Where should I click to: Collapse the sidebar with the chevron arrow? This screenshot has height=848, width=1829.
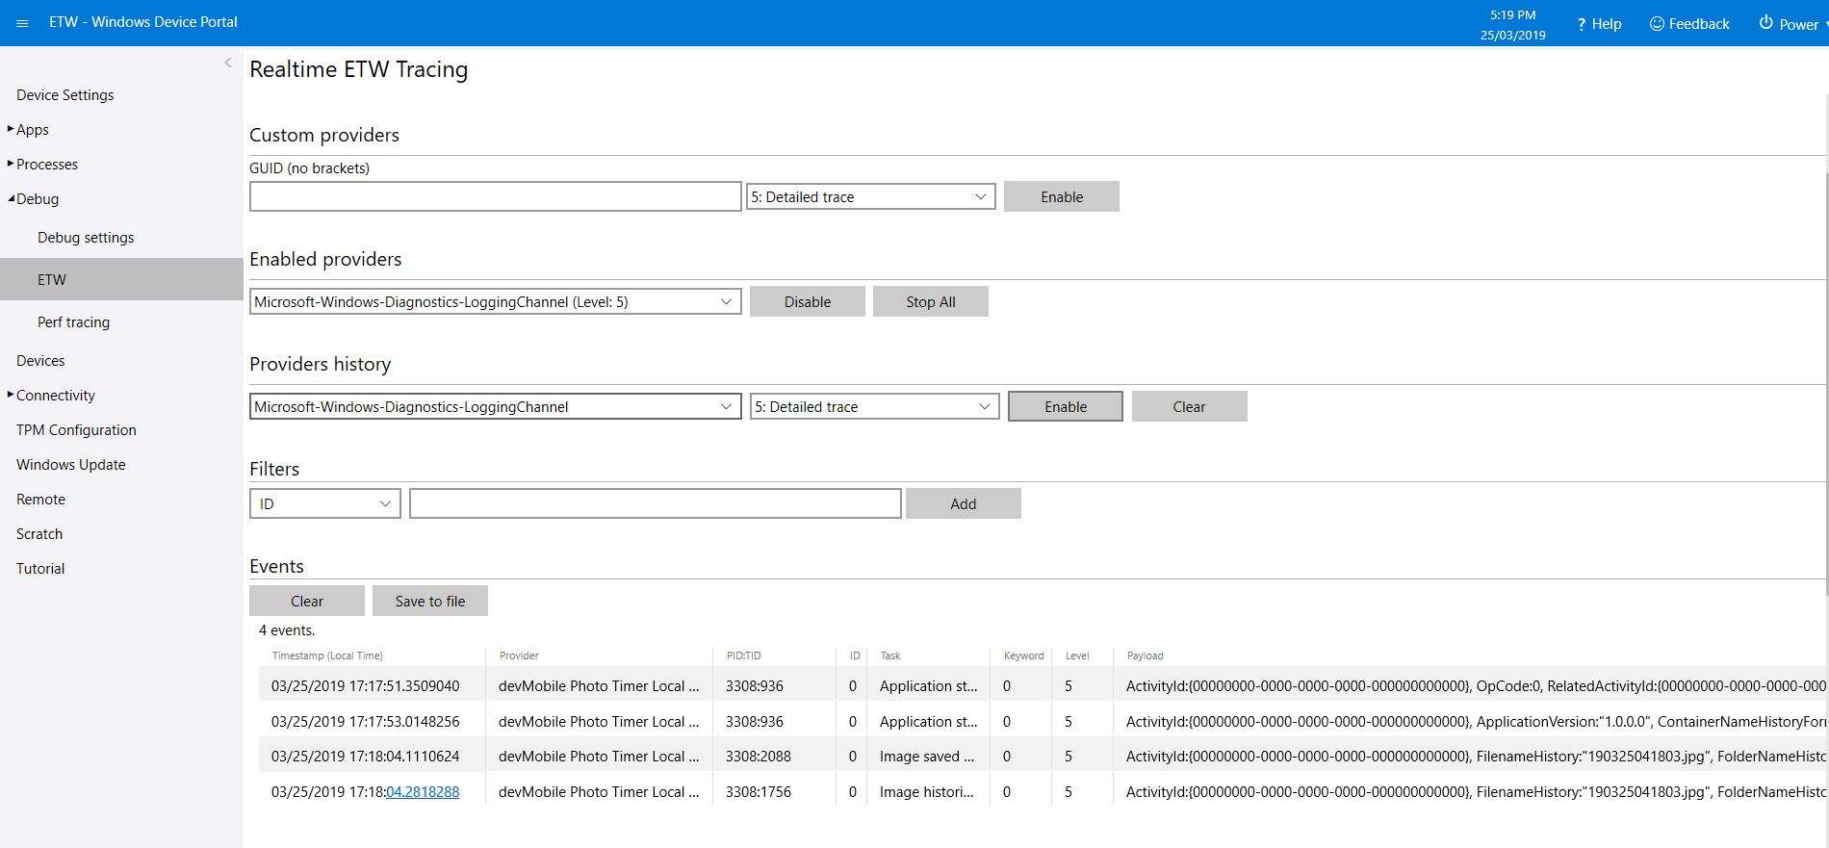pyautogui.click(x=228, y=63)
